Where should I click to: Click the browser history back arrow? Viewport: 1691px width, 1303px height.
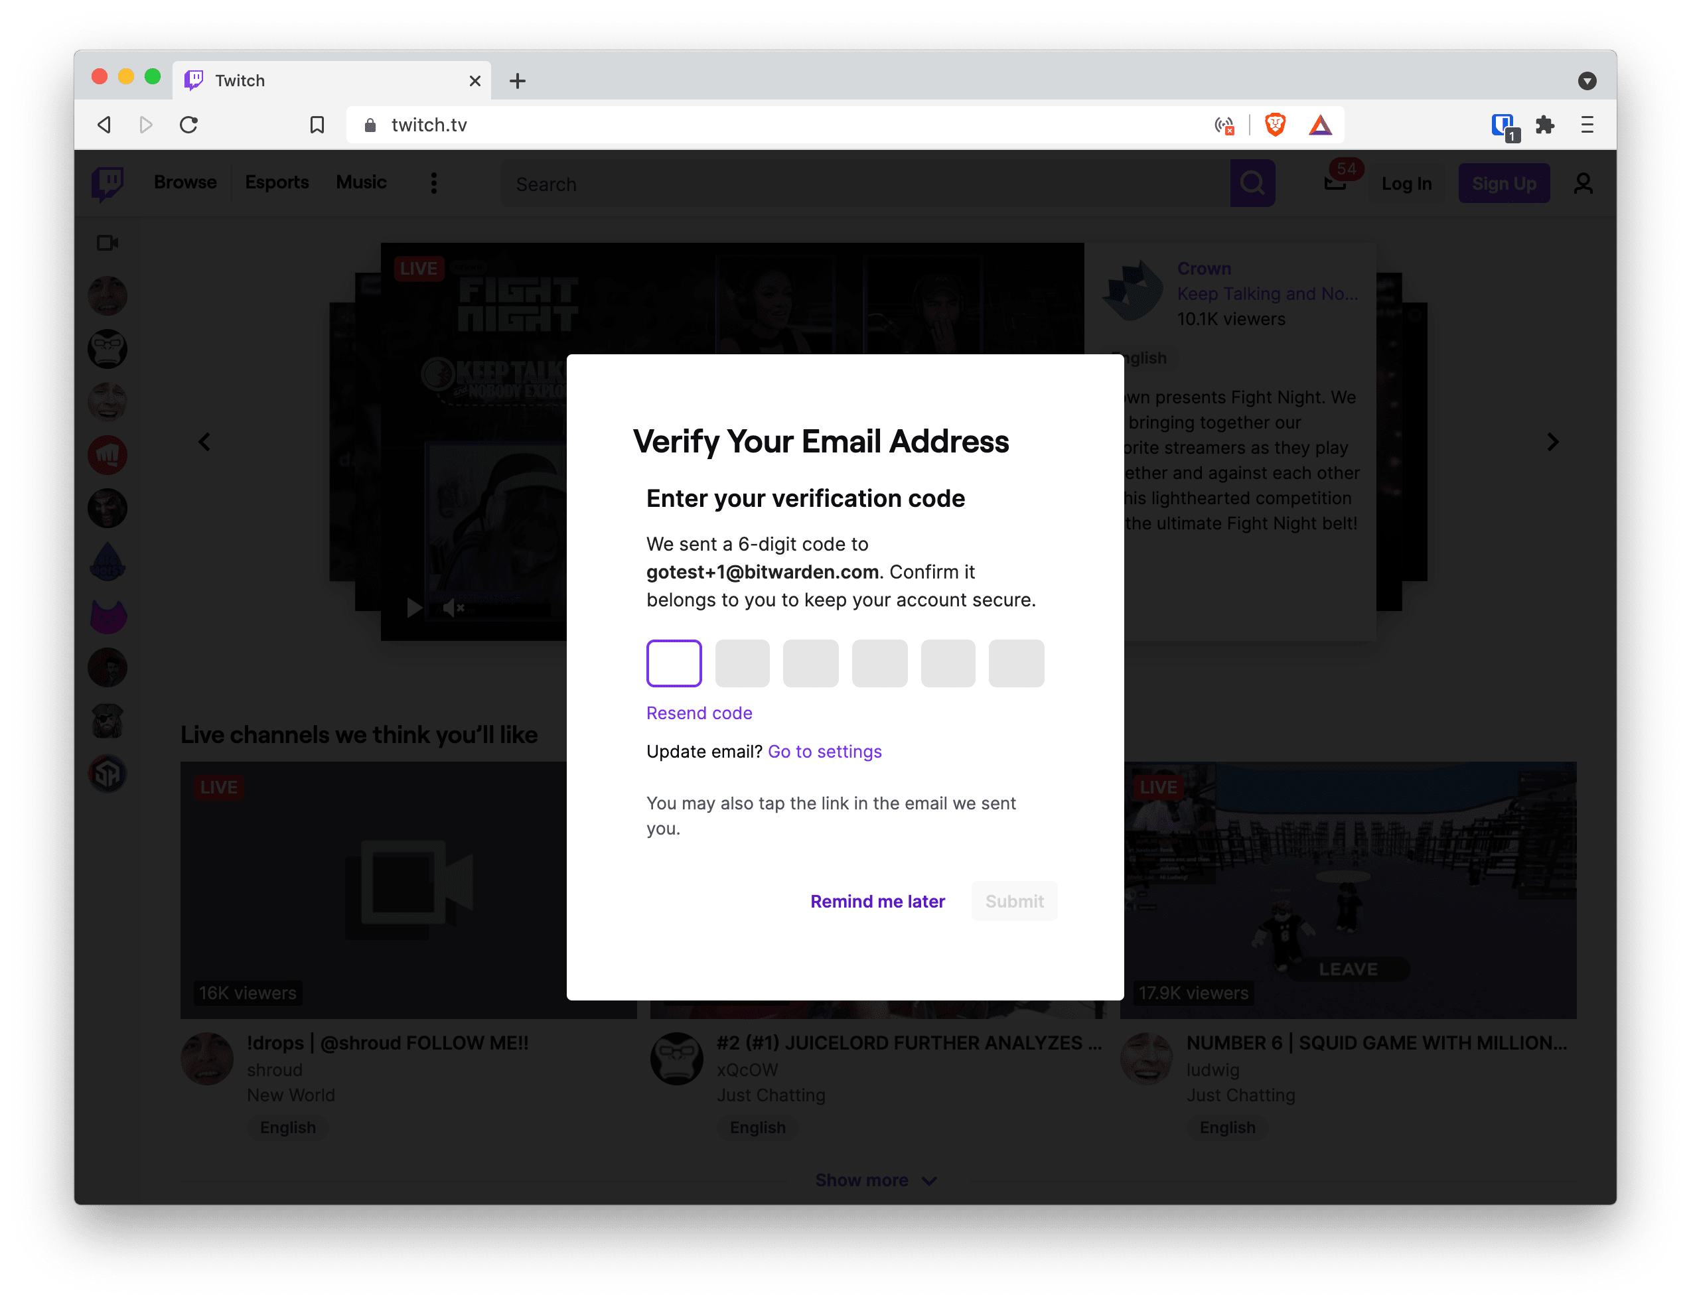click(x=104, y=123)
